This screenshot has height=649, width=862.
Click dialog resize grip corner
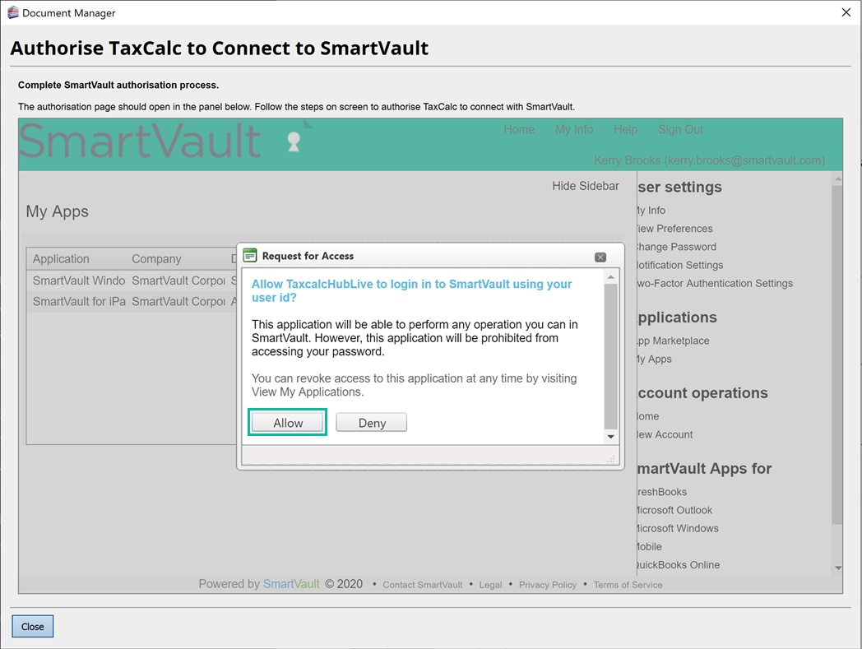(x=611, y=459)
